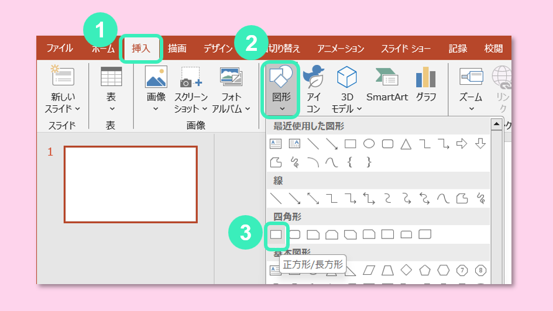Click the shapes gallery scrollbar track
Image resolution: width=553 pixels, height=311 pixels.
point(496,207)
